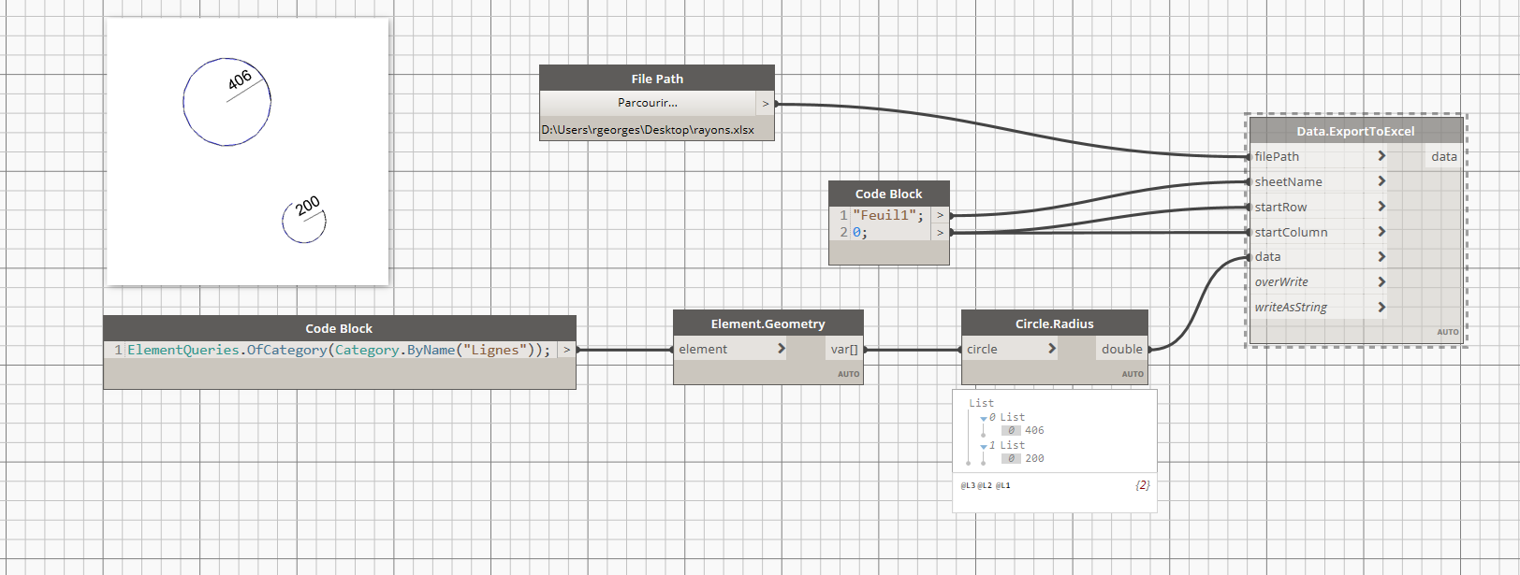
Task: Click the file path D:\Users rayons.xlsx text
Action: pos(648,130)
